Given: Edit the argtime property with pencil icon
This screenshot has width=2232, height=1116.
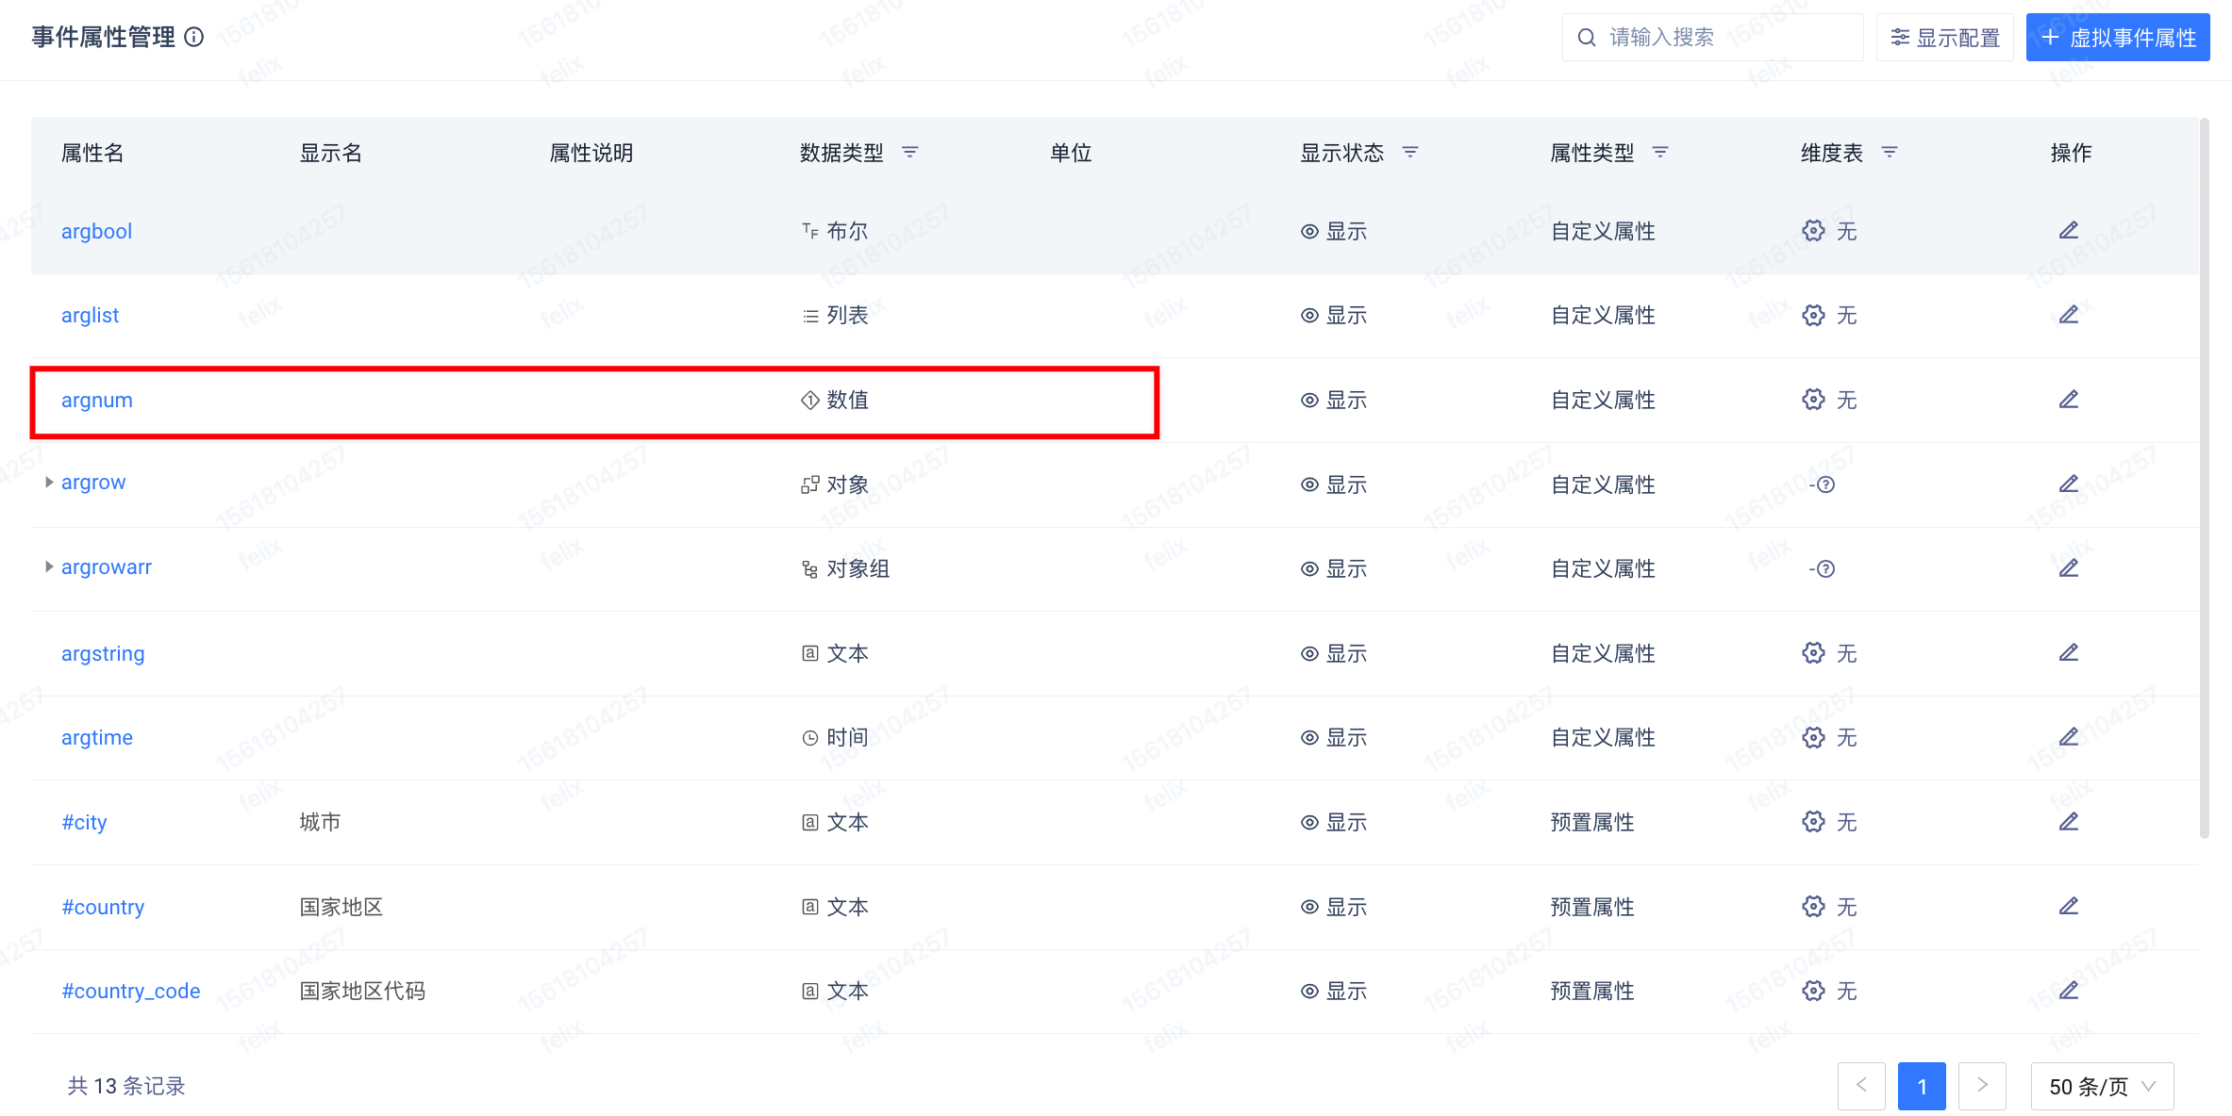Looking at the screenshot, I should click(x=2068, y=737).
